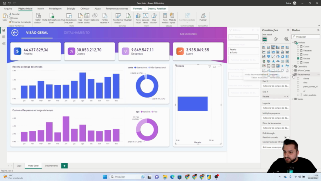The image size is (321, 181).
Task: Collapse the Dados pane
Action: point(318,30)
